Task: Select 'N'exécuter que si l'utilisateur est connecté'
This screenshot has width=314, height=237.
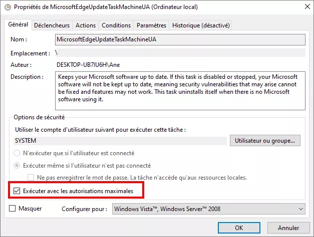Action: coord(18,153)
